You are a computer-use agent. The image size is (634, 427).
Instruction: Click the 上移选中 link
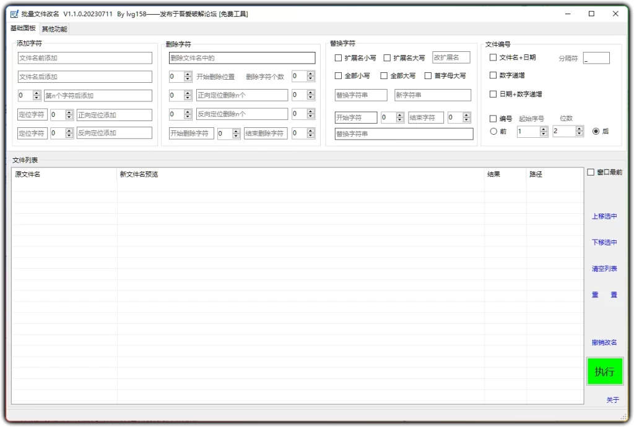click(604, 217)
